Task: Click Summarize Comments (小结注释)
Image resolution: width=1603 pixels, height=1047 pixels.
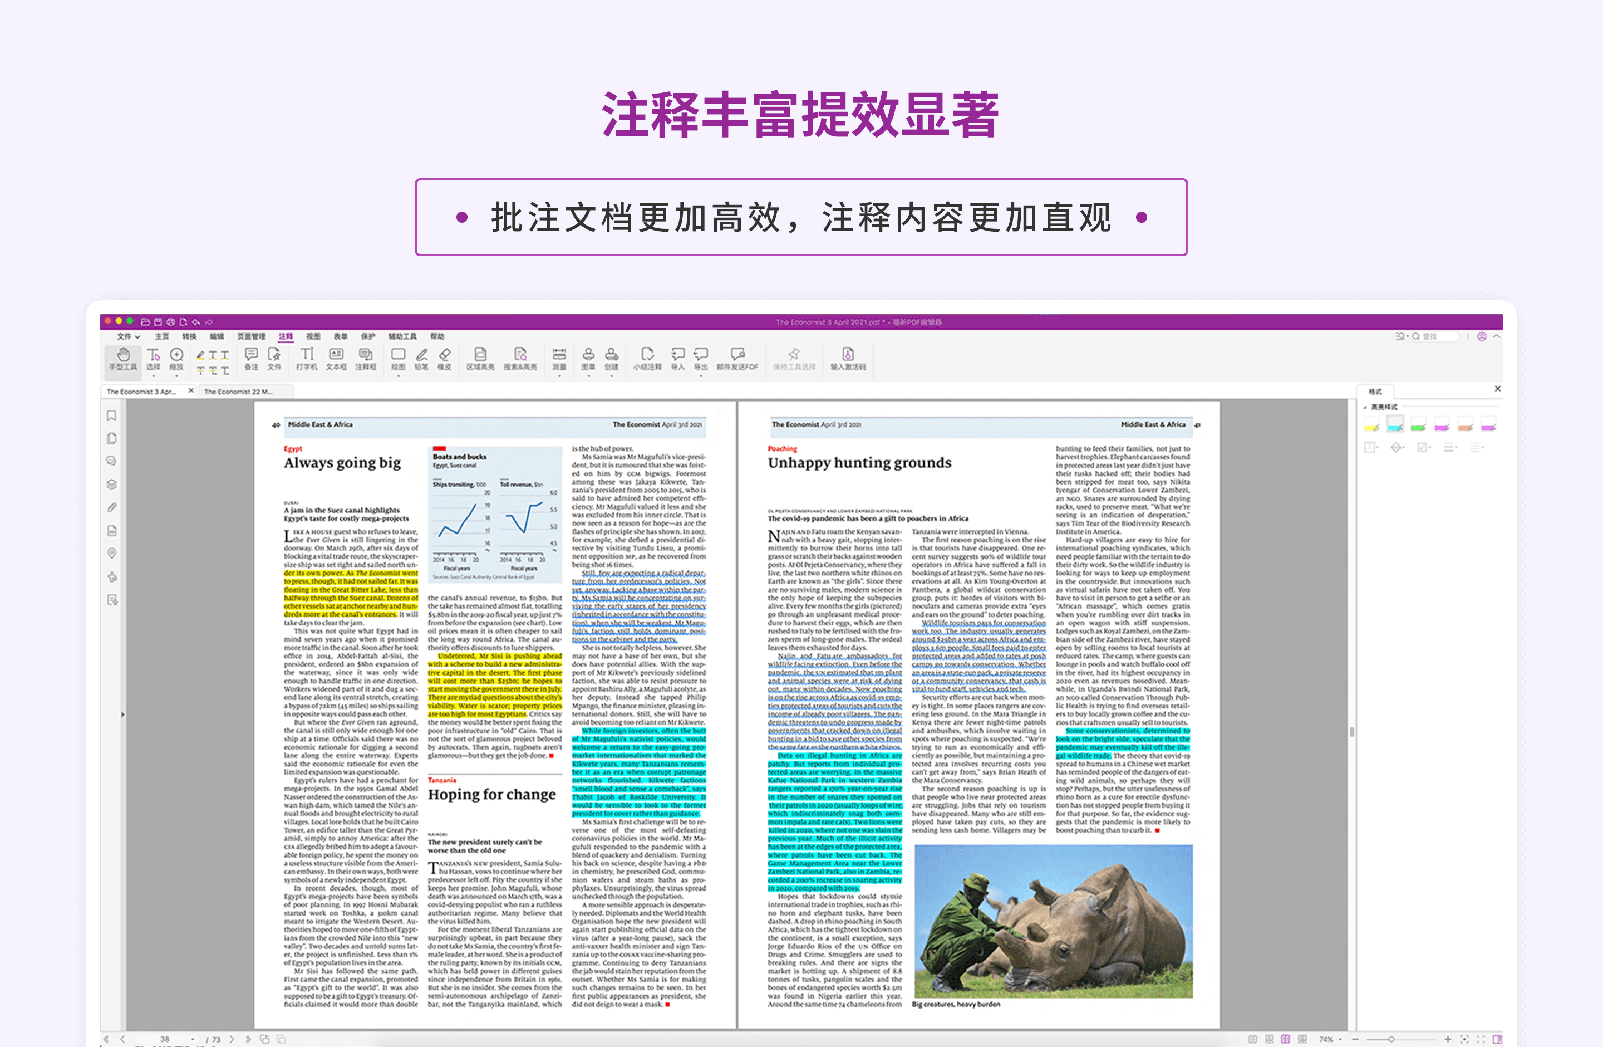Action: (647, 359)
